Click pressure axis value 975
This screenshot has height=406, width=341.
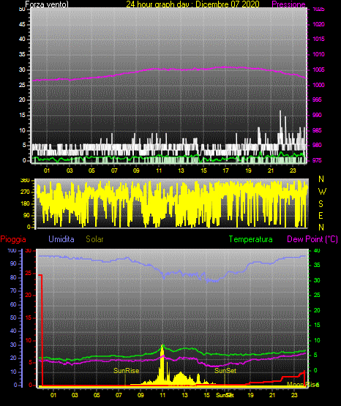click(317, 160)
